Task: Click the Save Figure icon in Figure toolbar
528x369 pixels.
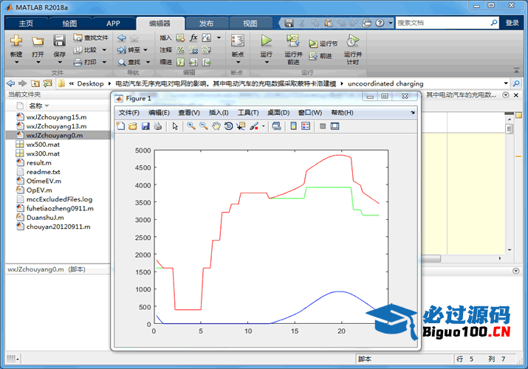Action: tap(145, 126)
